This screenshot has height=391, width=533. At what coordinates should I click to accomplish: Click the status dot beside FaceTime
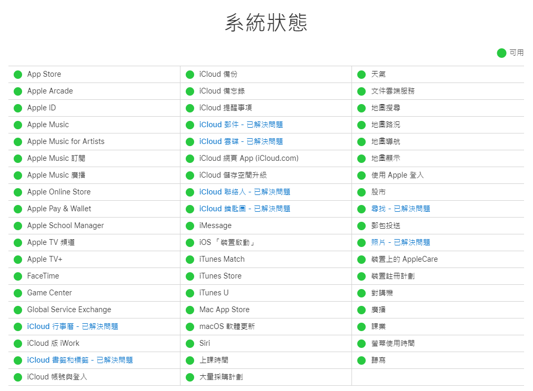[18, 276]
